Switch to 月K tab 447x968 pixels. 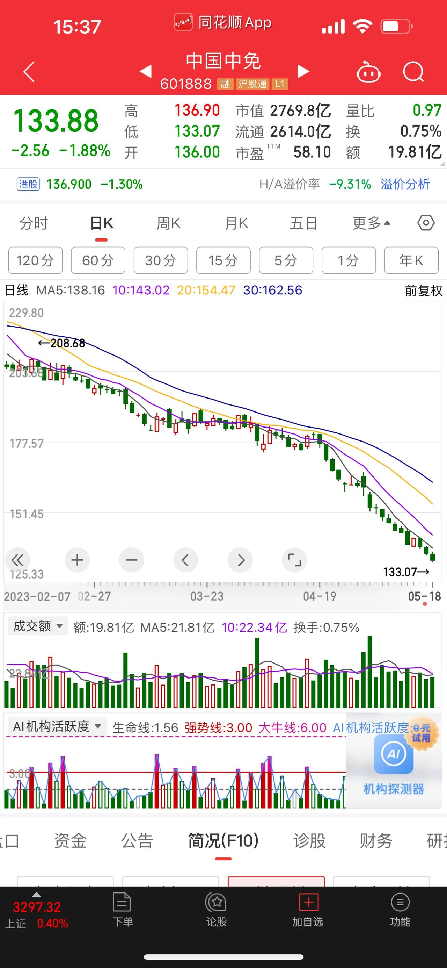[x=236, y=223]
